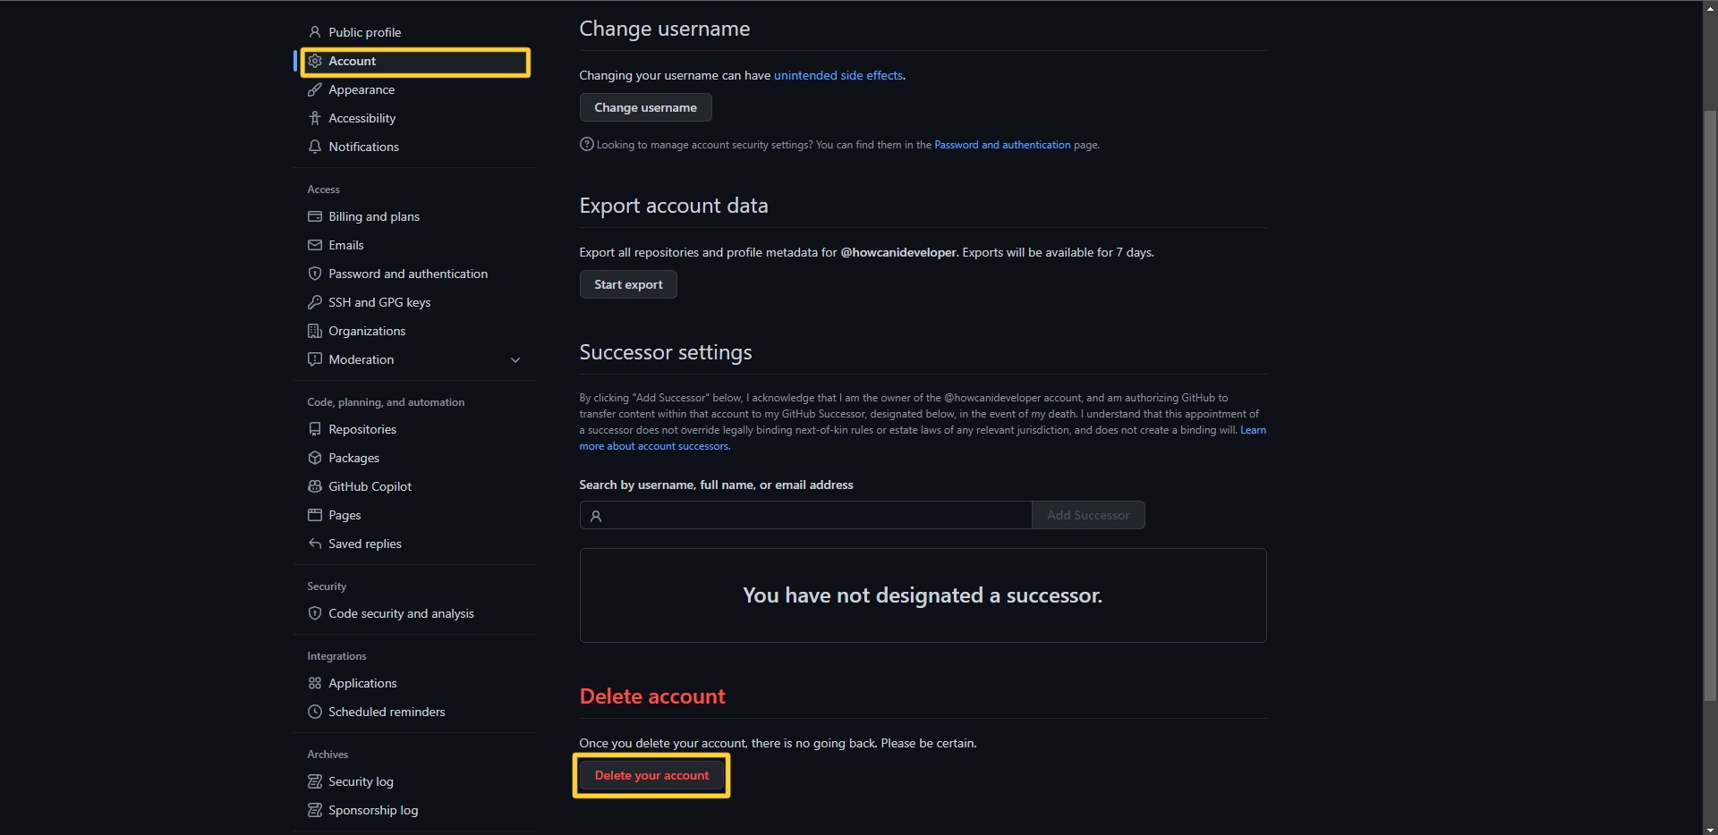Navigate to SSH and GPG keys

(x=415, y=302)
